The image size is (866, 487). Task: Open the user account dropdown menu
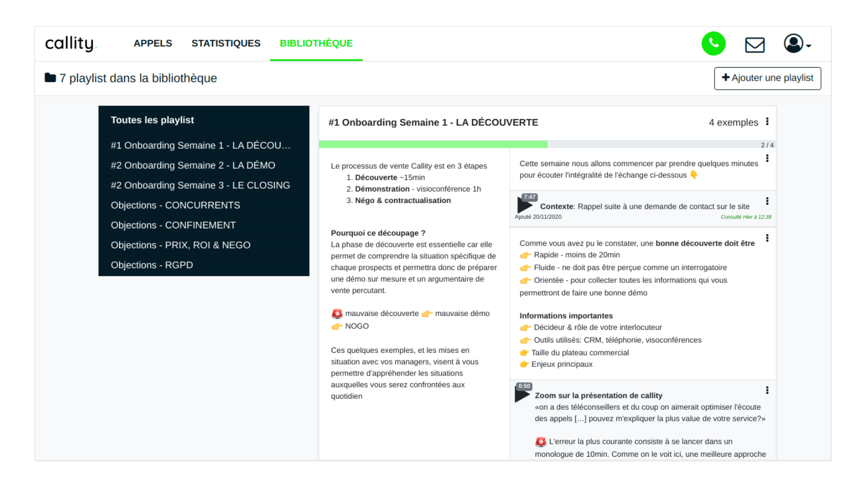(x=797, y=44)
